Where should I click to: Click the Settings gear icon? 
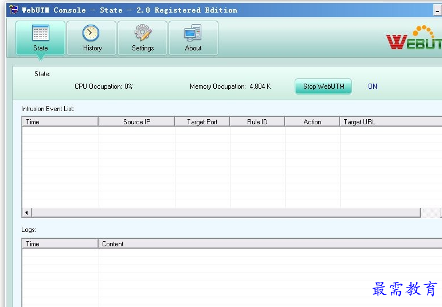coord(143,33)
